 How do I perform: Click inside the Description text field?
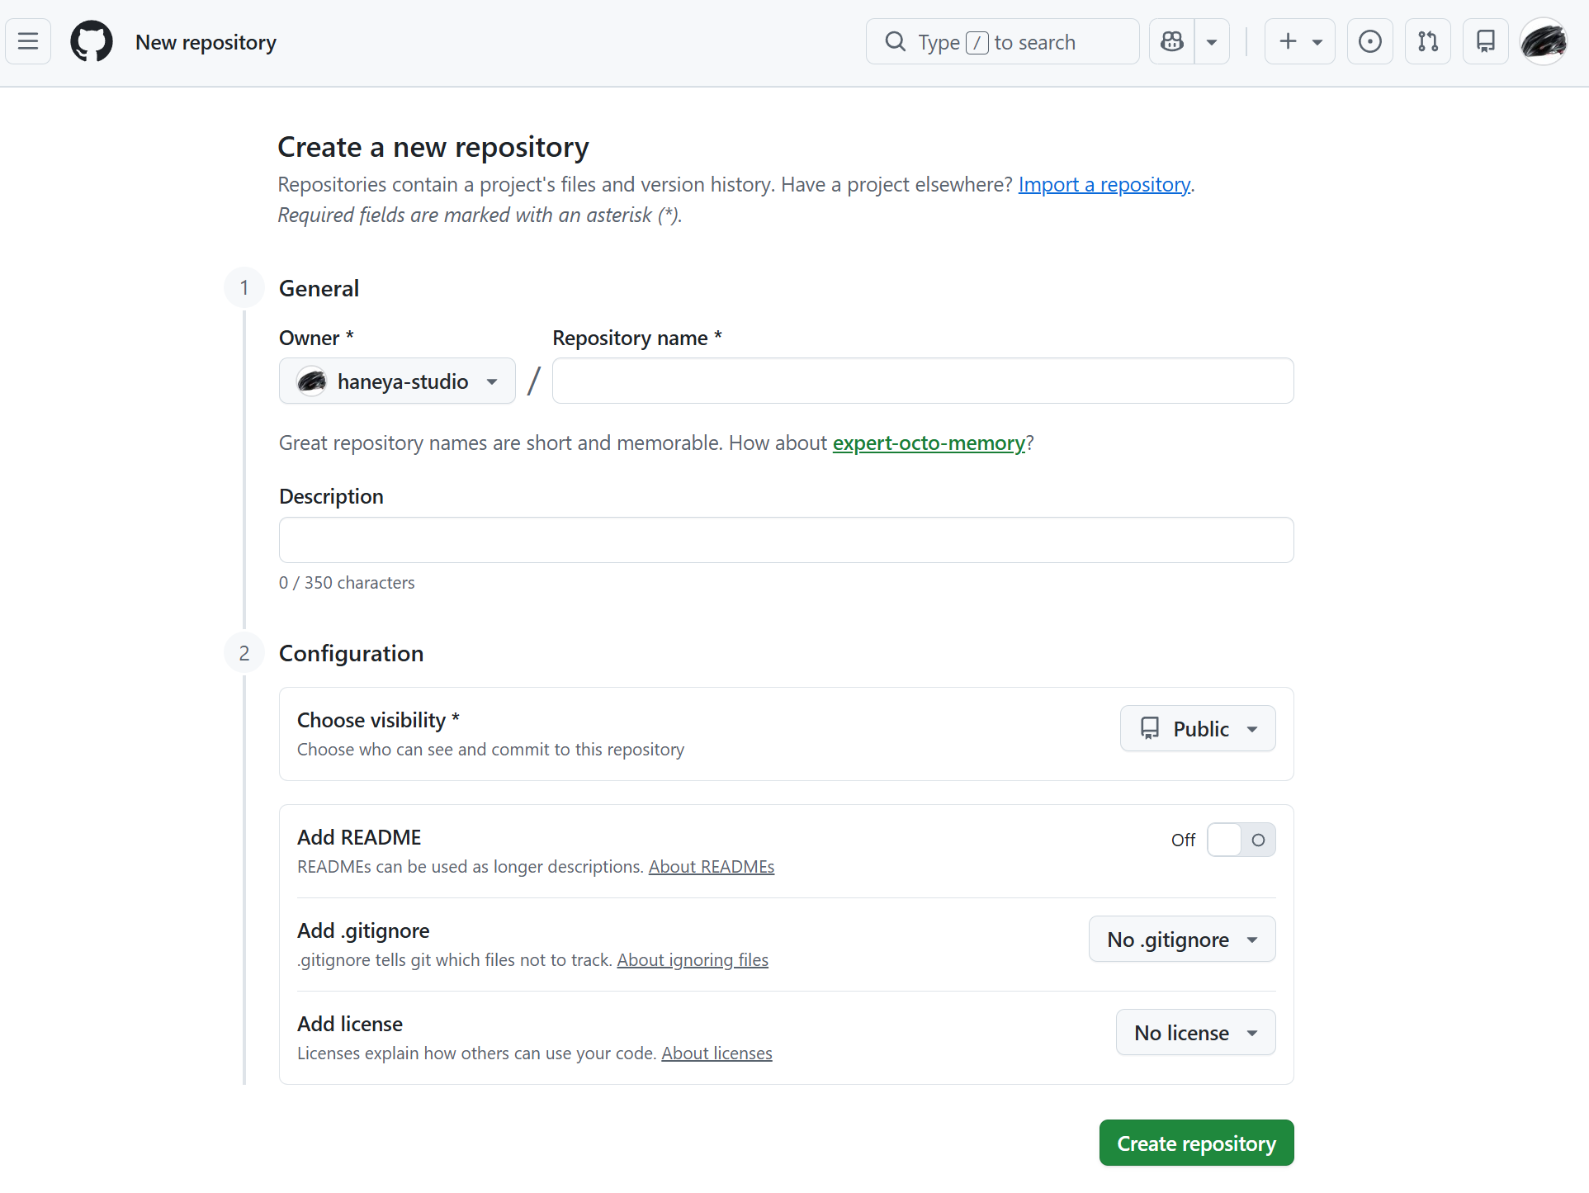(x=785, y=540)
